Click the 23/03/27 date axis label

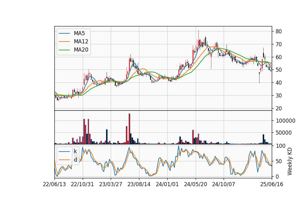[110, 184]
